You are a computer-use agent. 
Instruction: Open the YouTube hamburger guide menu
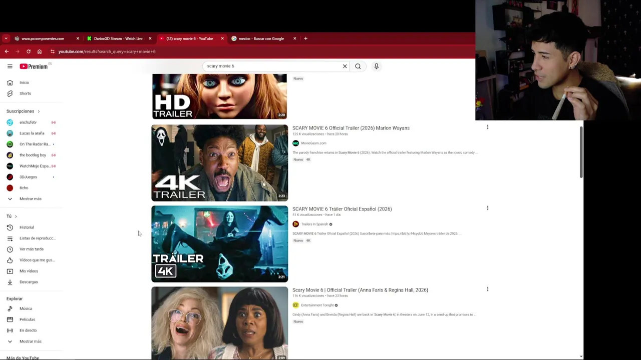(10, 66)
